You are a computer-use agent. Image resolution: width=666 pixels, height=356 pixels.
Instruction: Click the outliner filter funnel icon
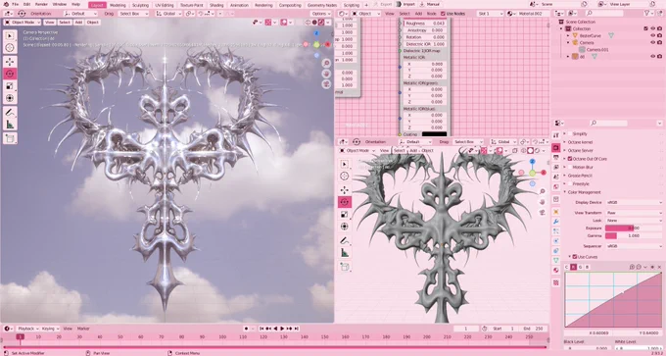click(x=647, y=14)
